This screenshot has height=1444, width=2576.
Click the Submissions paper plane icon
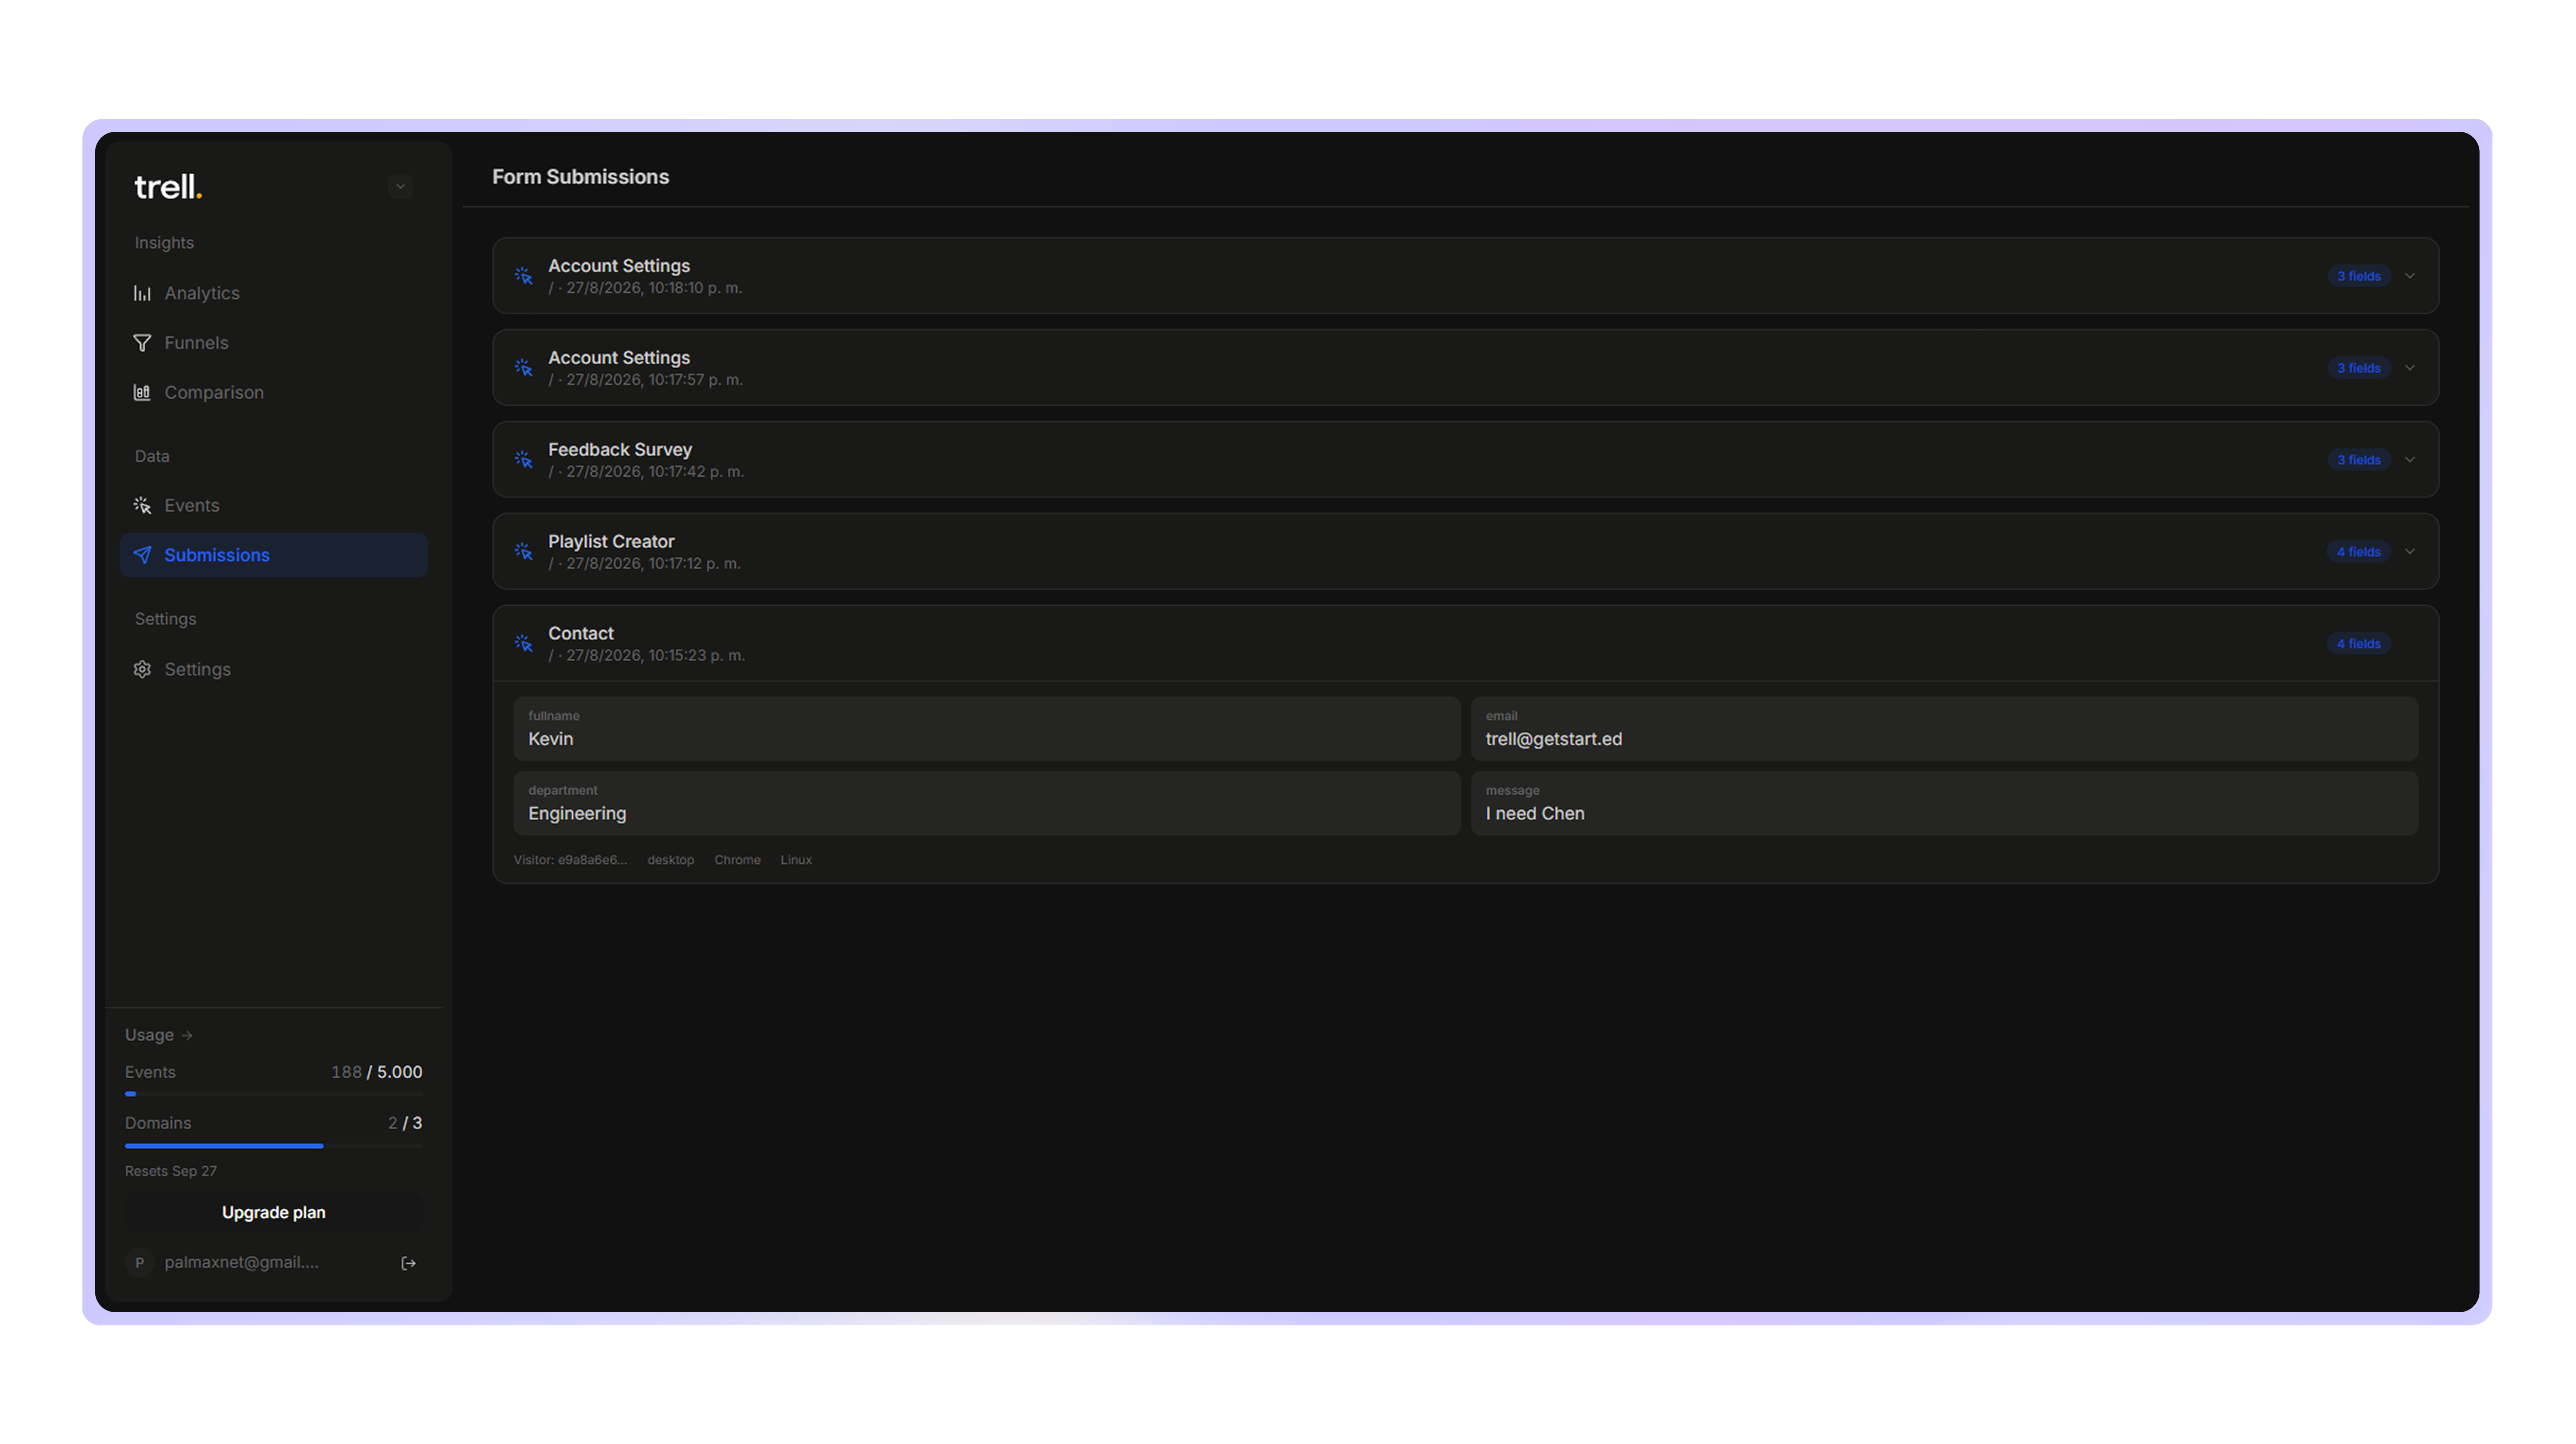142,555
